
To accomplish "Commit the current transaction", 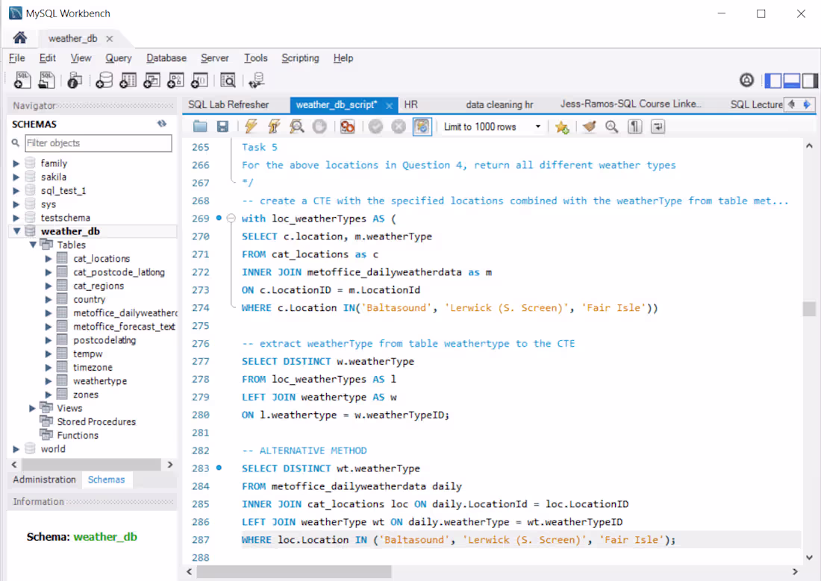I will click(376, 126).
